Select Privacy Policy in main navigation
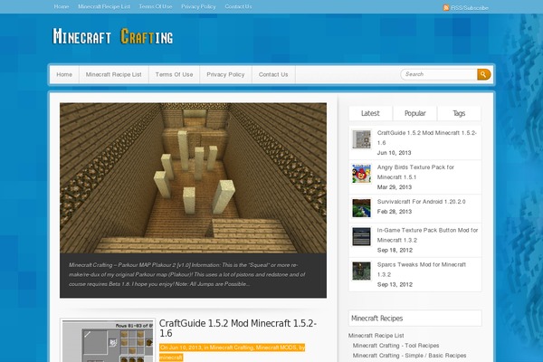The height and width of the screenshot is (362, 543). 225,74
